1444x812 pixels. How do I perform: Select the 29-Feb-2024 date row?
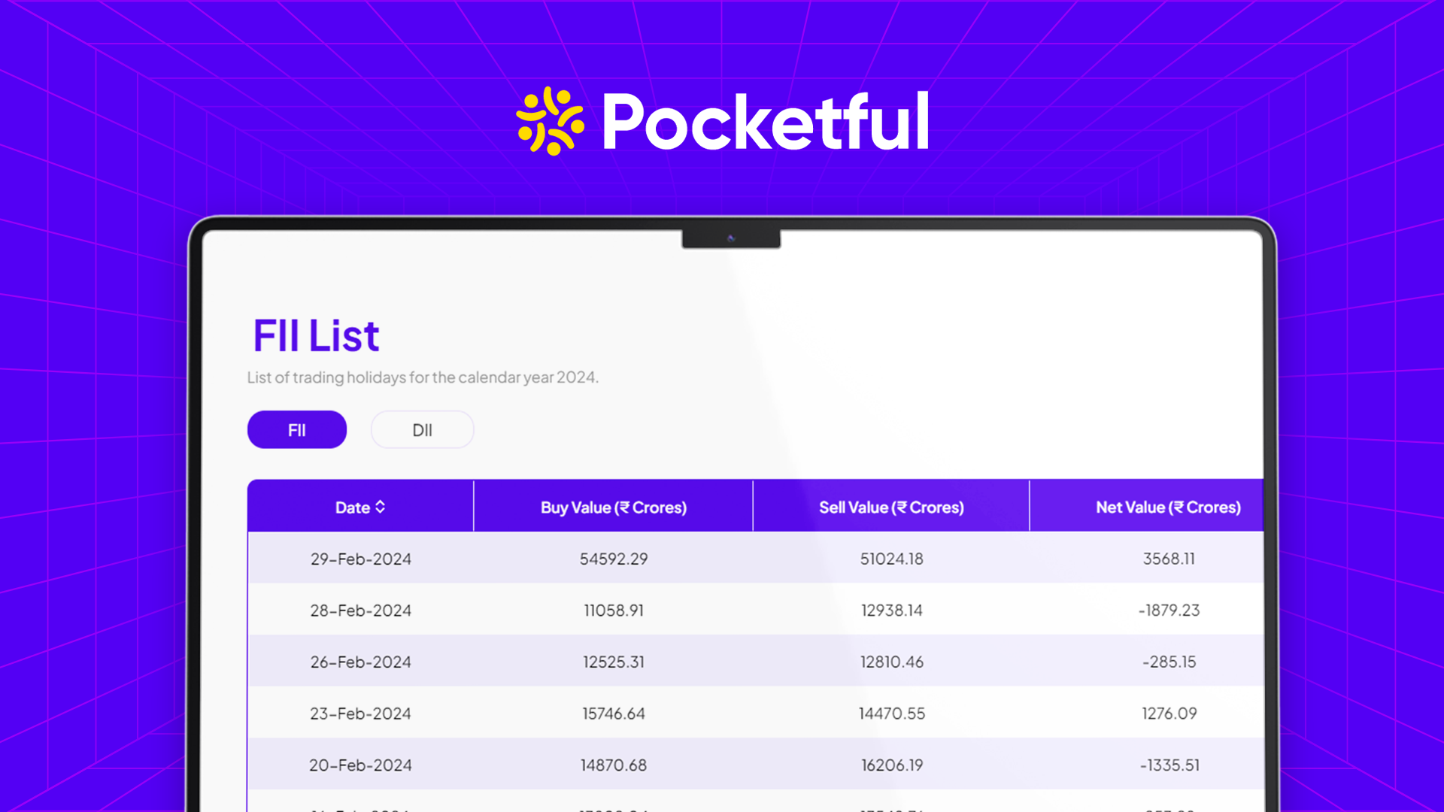[360, 559]
